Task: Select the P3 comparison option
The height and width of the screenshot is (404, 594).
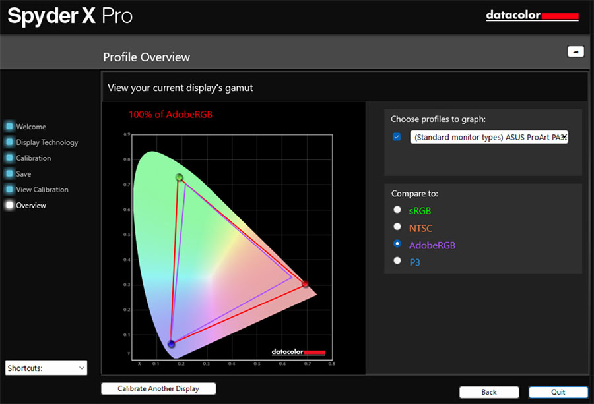Action: [397, 262]
